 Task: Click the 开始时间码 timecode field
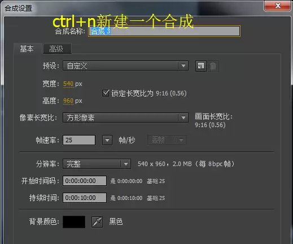(x=85, y=181)
